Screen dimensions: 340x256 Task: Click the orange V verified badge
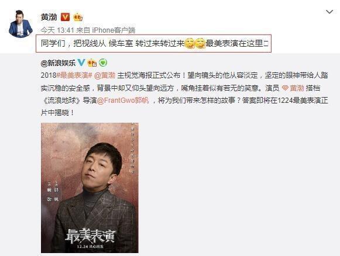click(x=66, y=17)
